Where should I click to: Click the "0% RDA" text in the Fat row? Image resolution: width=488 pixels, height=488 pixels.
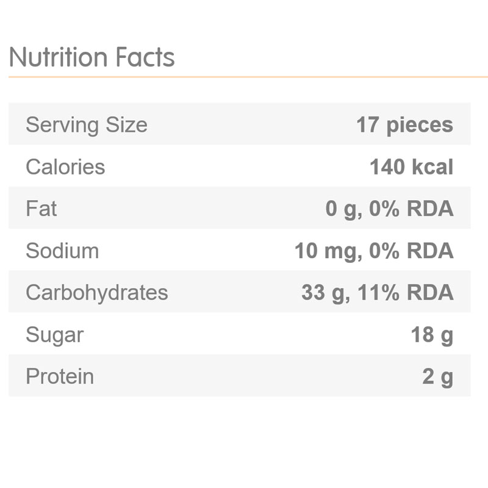[411, 209]
